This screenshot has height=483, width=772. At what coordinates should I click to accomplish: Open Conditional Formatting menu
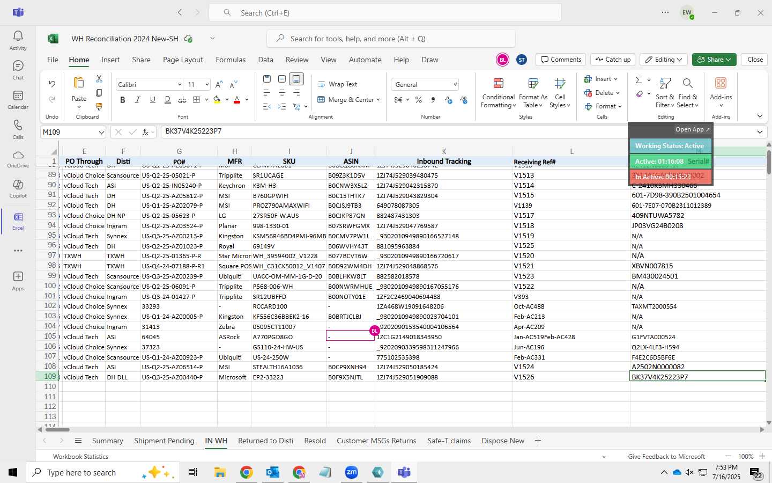tap(498, 93)
